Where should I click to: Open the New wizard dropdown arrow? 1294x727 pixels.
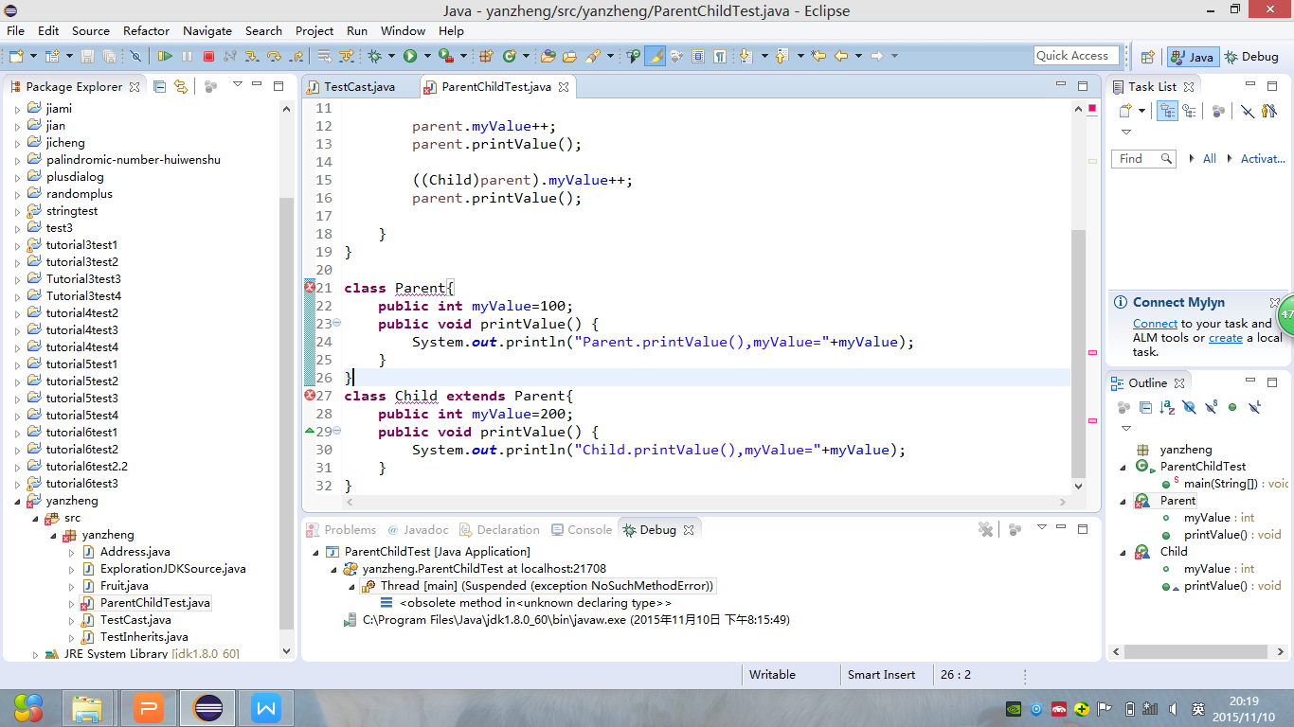point(33,56)
